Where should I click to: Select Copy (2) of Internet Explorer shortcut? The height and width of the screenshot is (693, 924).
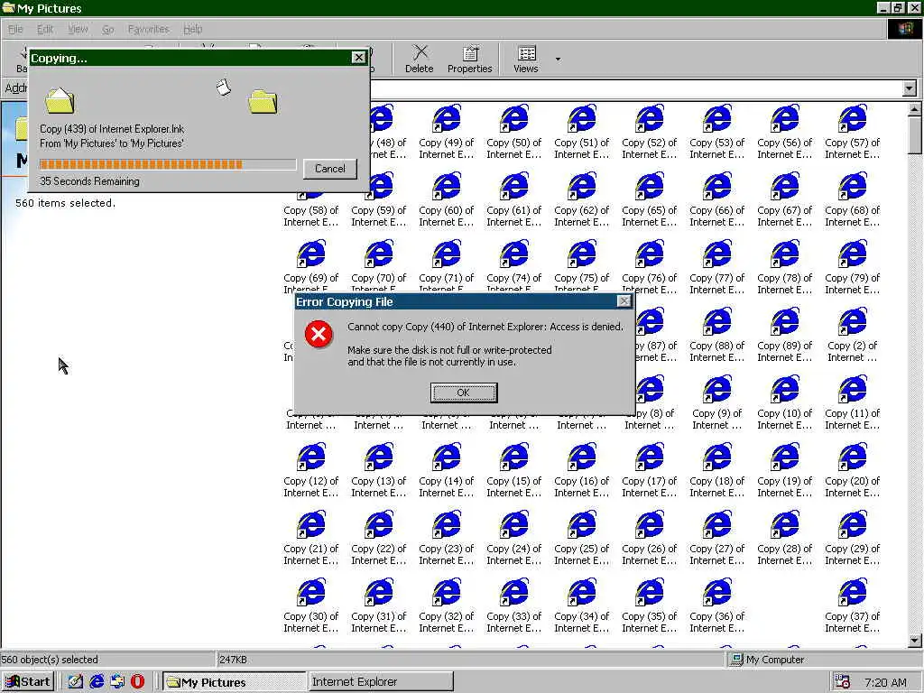(x=852, y=336)
